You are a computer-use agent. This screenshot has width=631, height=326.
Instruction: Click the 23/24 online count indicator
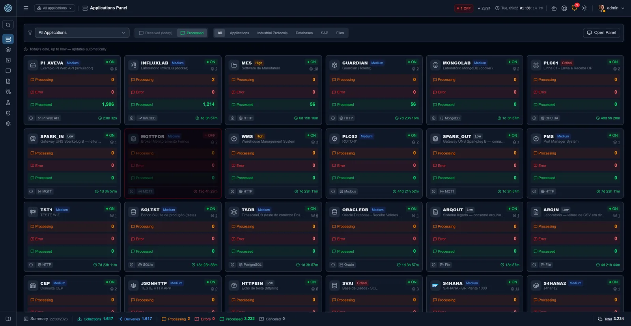tap(484, 8)
